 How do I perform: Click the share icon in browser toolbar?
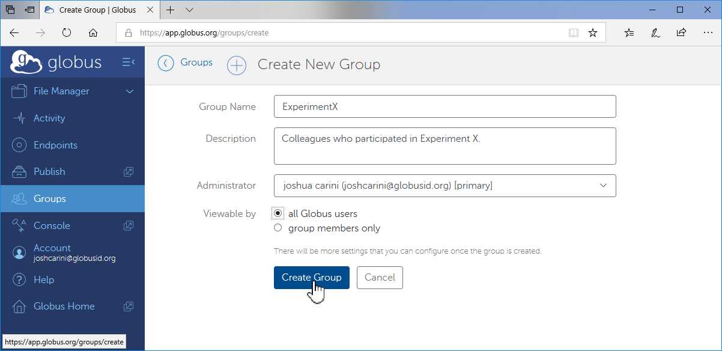[681, 33]
